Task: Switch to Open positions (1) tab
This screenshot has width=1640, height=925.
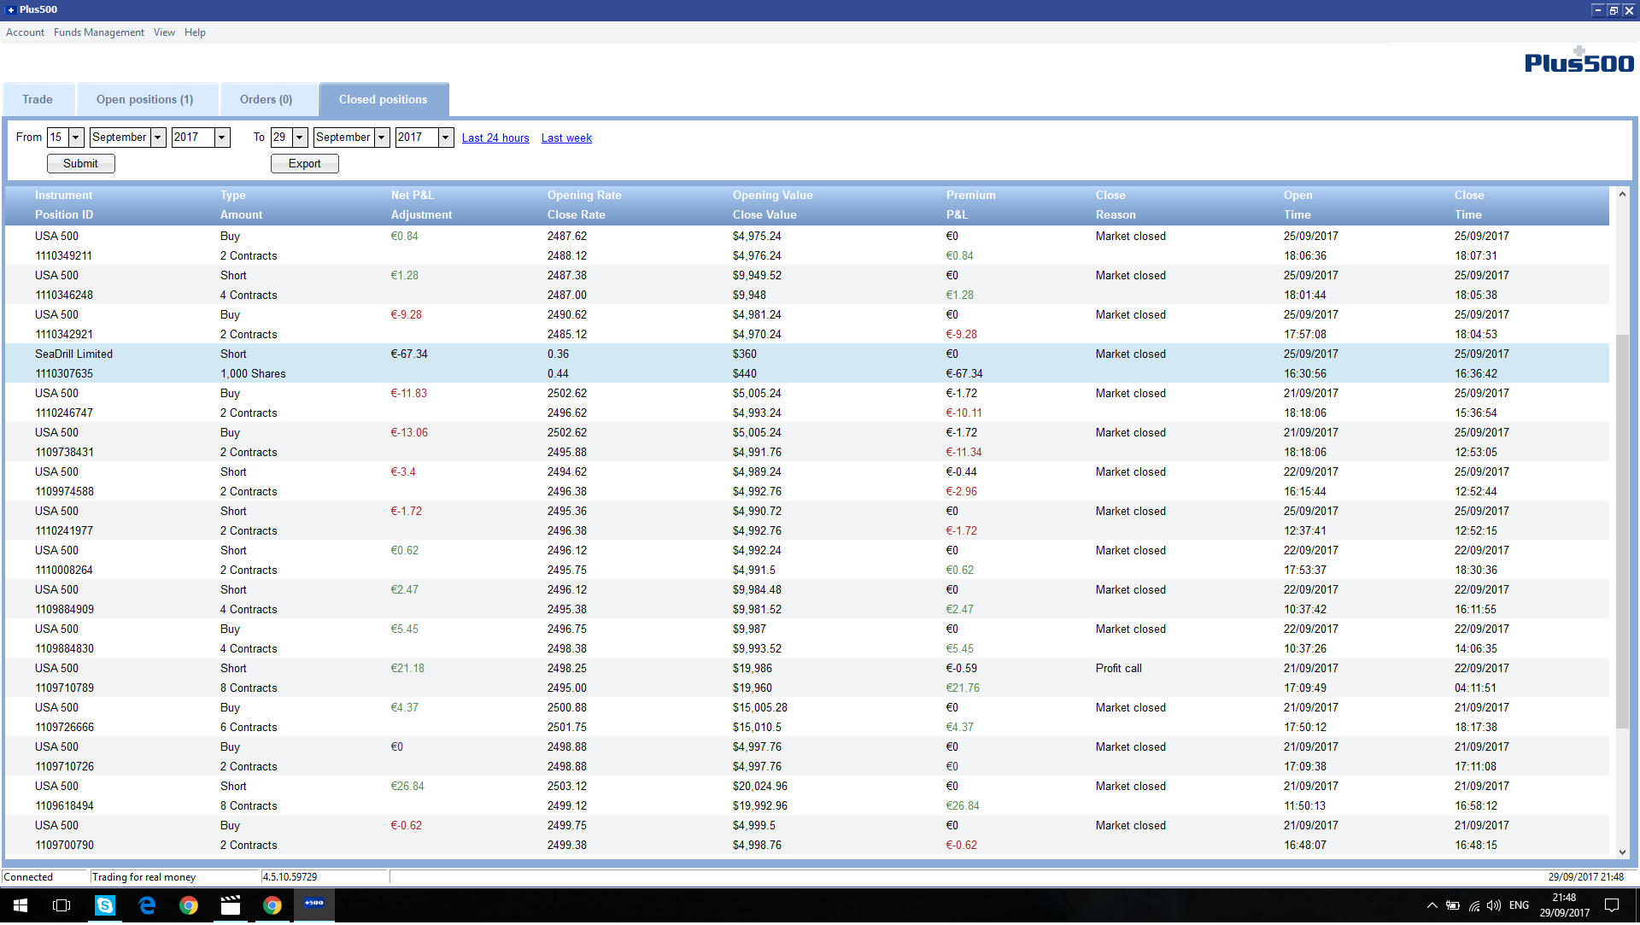Action: [x=144, y=100]
